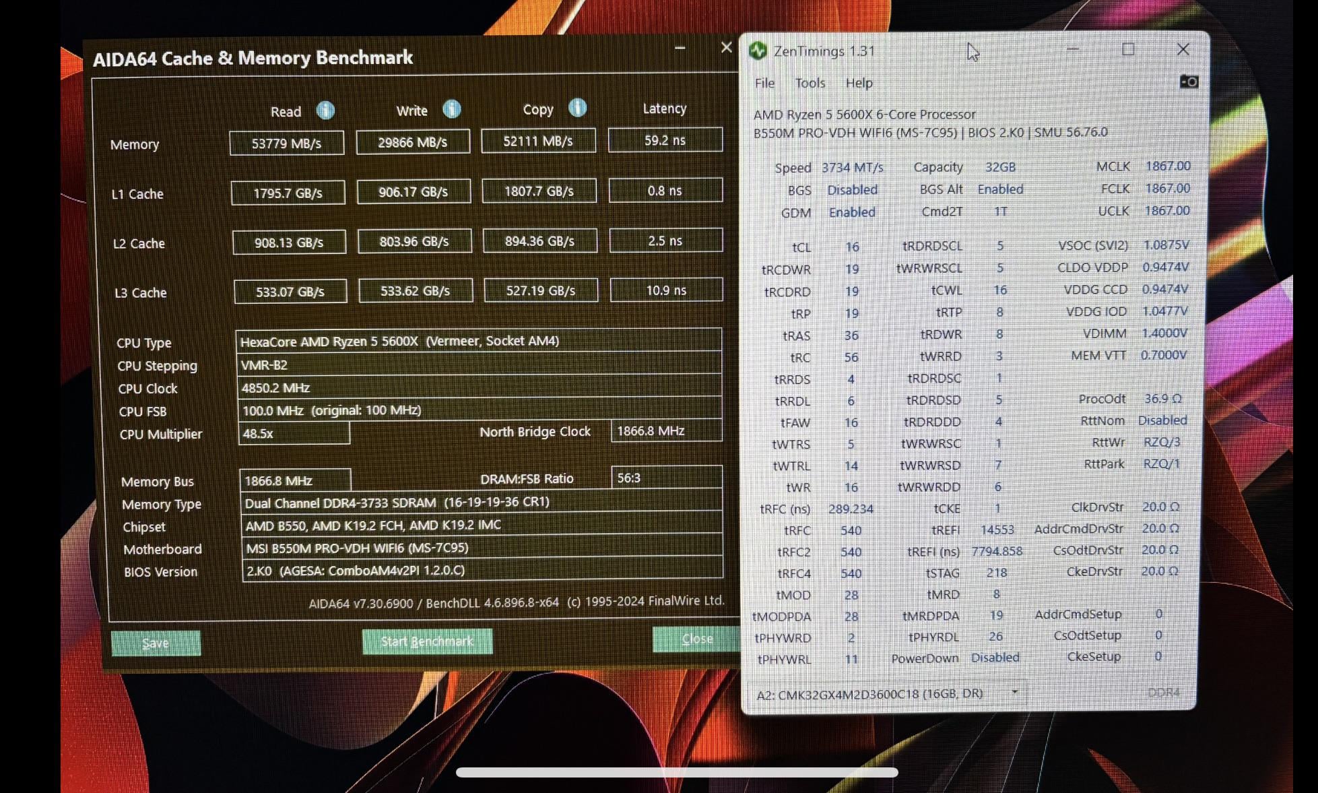This screenshot has height=793, width=1318.
Task: Start the AIDA64 benchmark
Action: (x=427, y=641)
